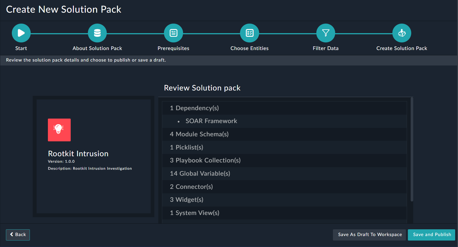The image size is (458, 247).
Task: Select the Choose Entities step label
Action: coord(250,48)
